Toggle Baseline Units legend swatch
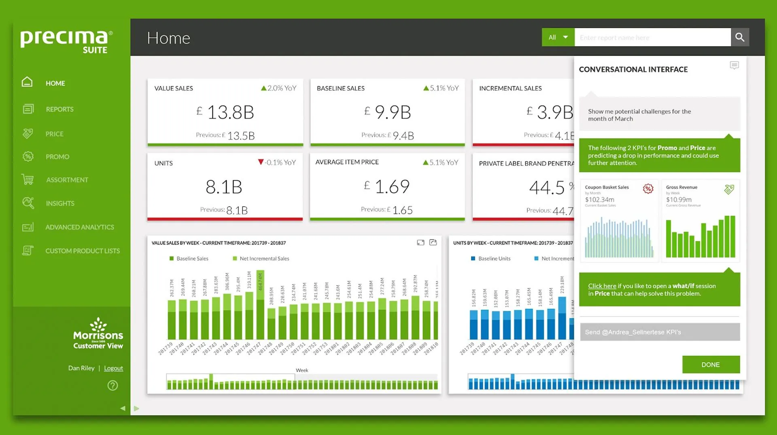The width and height of the screenshot is (777, 435). pyautogui.click(x=473, y=259)
